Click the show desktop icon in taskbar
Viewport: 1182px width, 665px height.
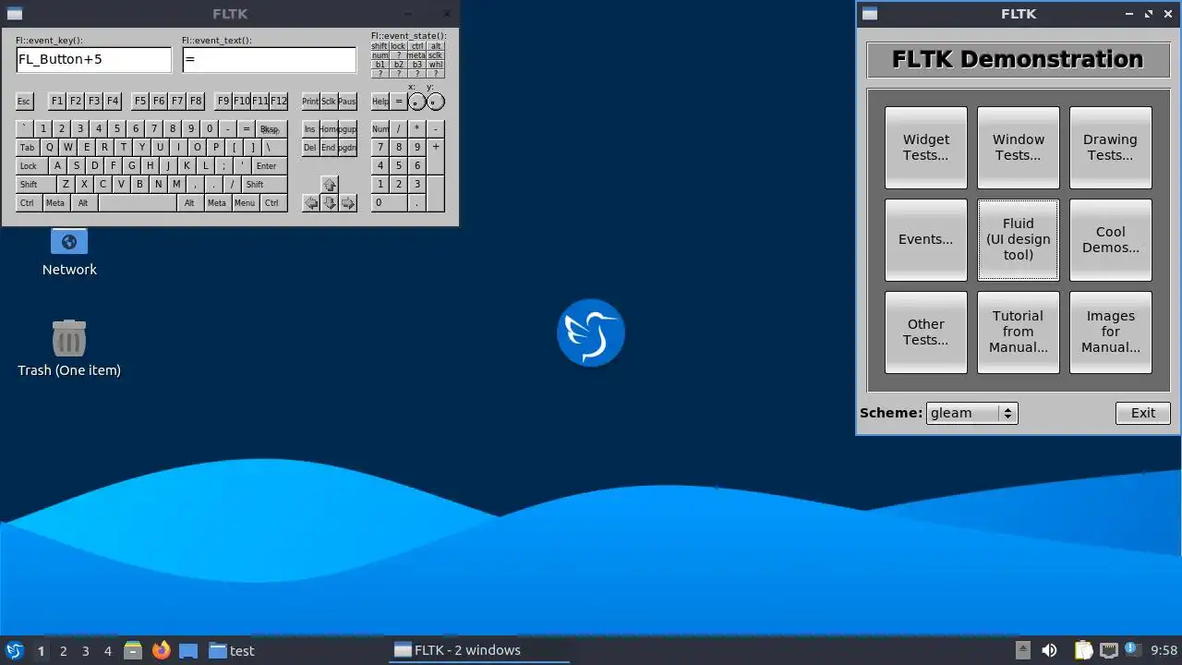188,650
